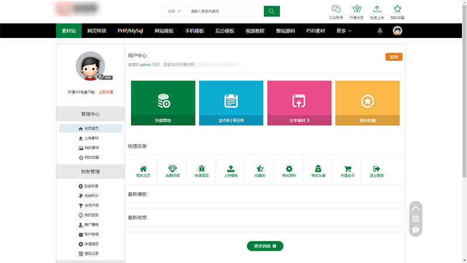Image resolution: width=467 pixels, height=263 pixels.
Task: Open the 充值金币 cart shortcut
Action: [x=347, y=171]
